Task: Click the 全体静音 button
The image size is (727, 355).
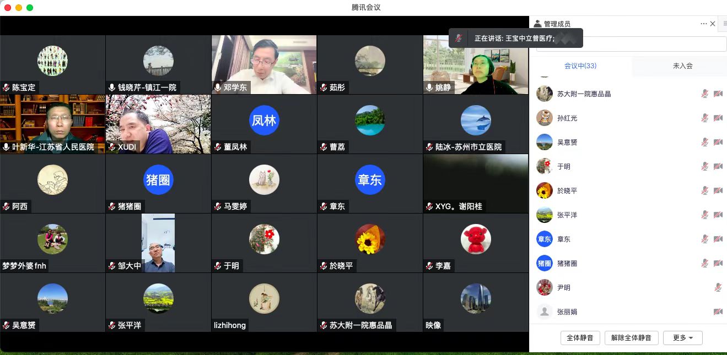Action: coord(580,337)
